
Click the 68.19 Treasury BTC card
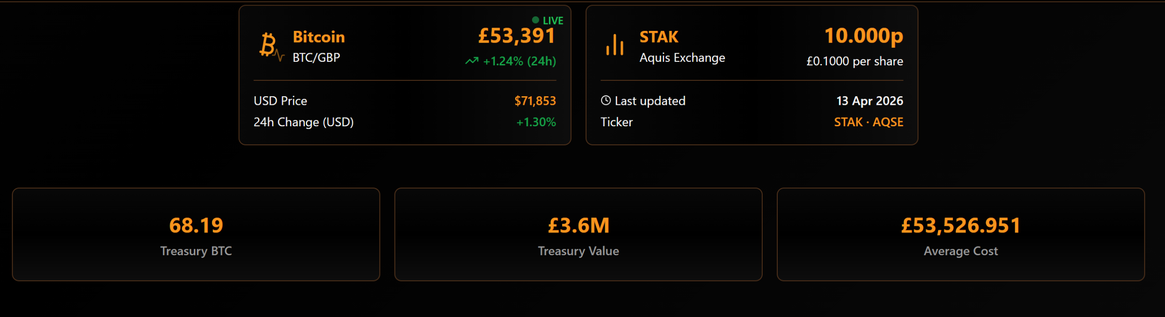196,235
